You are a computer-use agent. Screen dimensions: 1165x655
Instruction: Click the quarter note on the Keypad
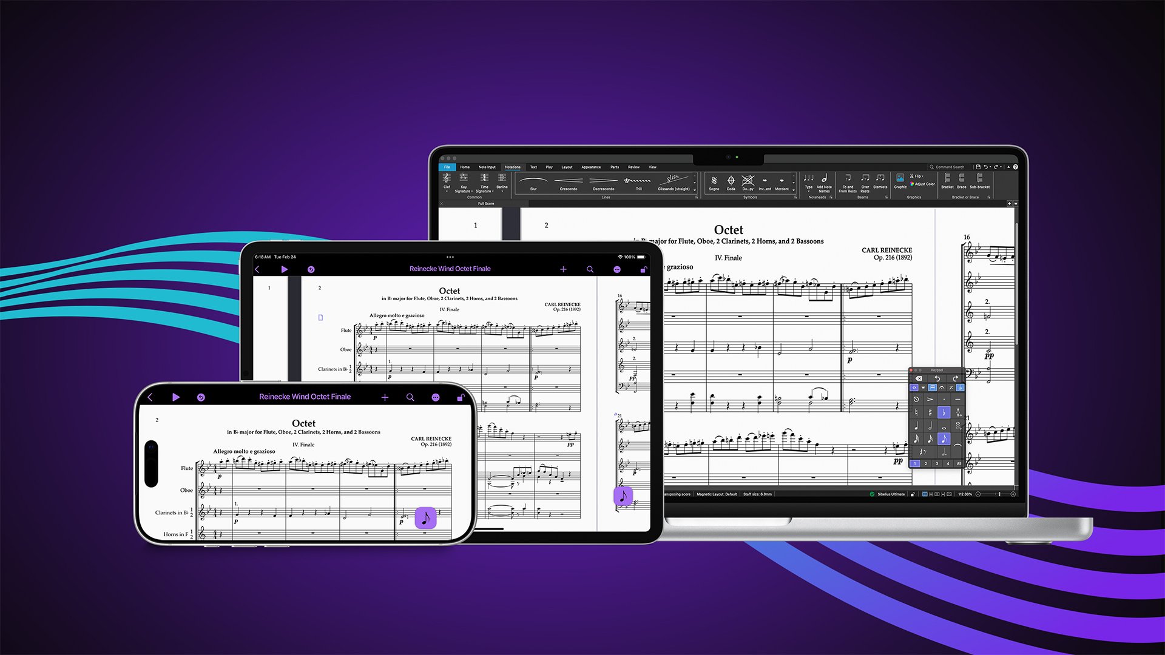(916, 426)
